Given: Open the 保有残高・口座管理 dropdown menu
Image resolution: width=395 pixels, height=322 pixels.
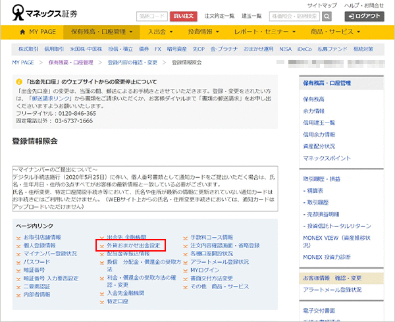Looking at the screenshot, I should coord(101,32).
